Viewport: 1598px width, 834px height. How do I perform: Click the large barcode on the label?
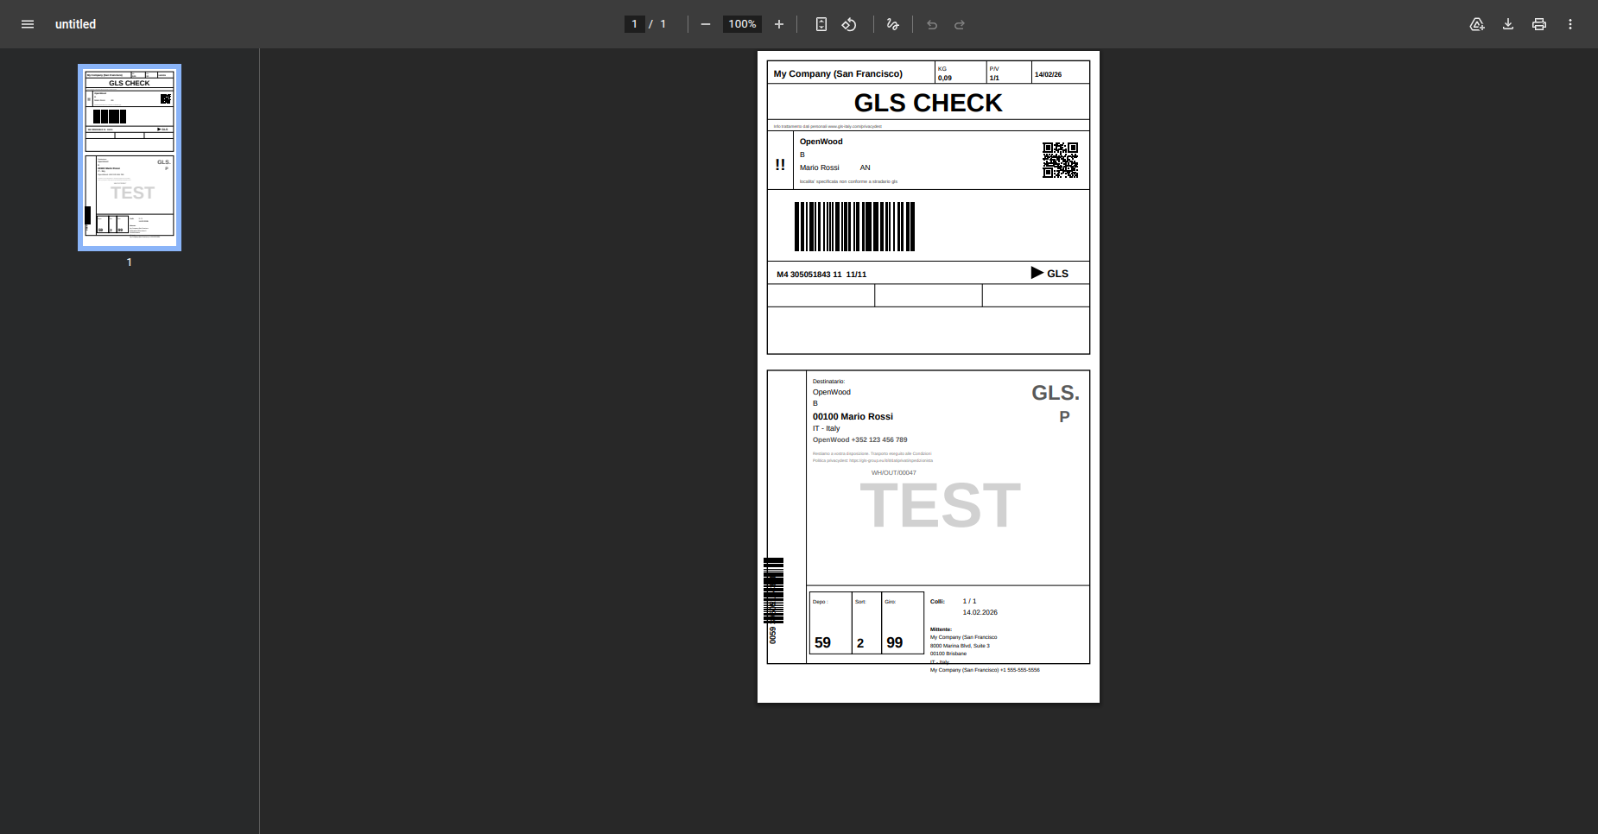tap(854, 226)
